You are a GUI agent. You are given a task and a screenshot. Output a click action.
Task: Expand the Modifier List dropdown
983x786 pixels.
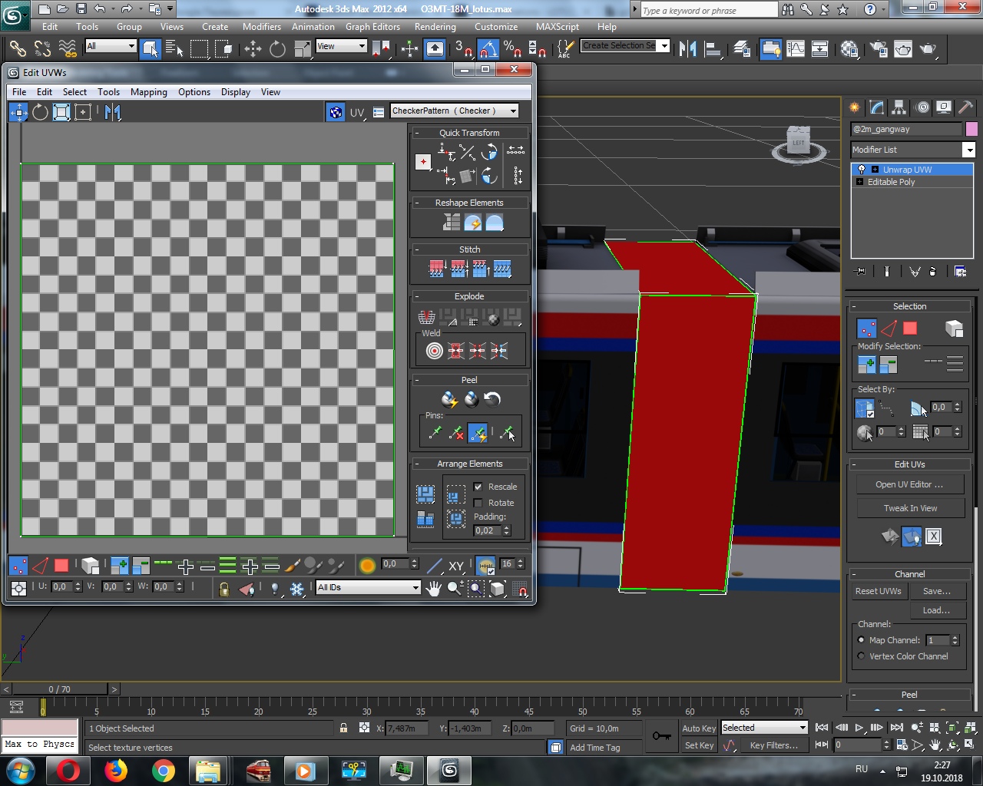[x=968, y=150]
